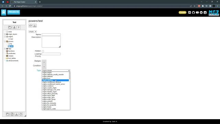The image size is (220, 124).
Task: Reload the browser page
Action: coord(10,6)
